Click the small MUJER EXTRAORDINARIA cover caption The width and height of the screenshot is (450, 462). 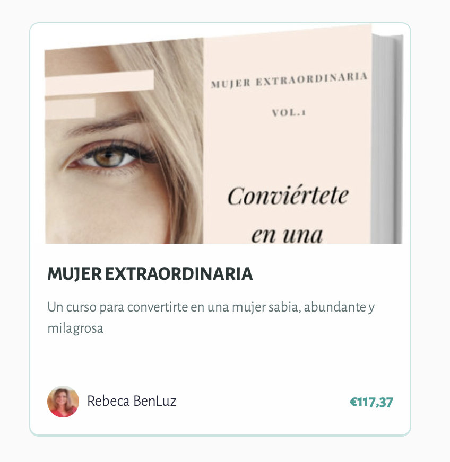point(289,80)
